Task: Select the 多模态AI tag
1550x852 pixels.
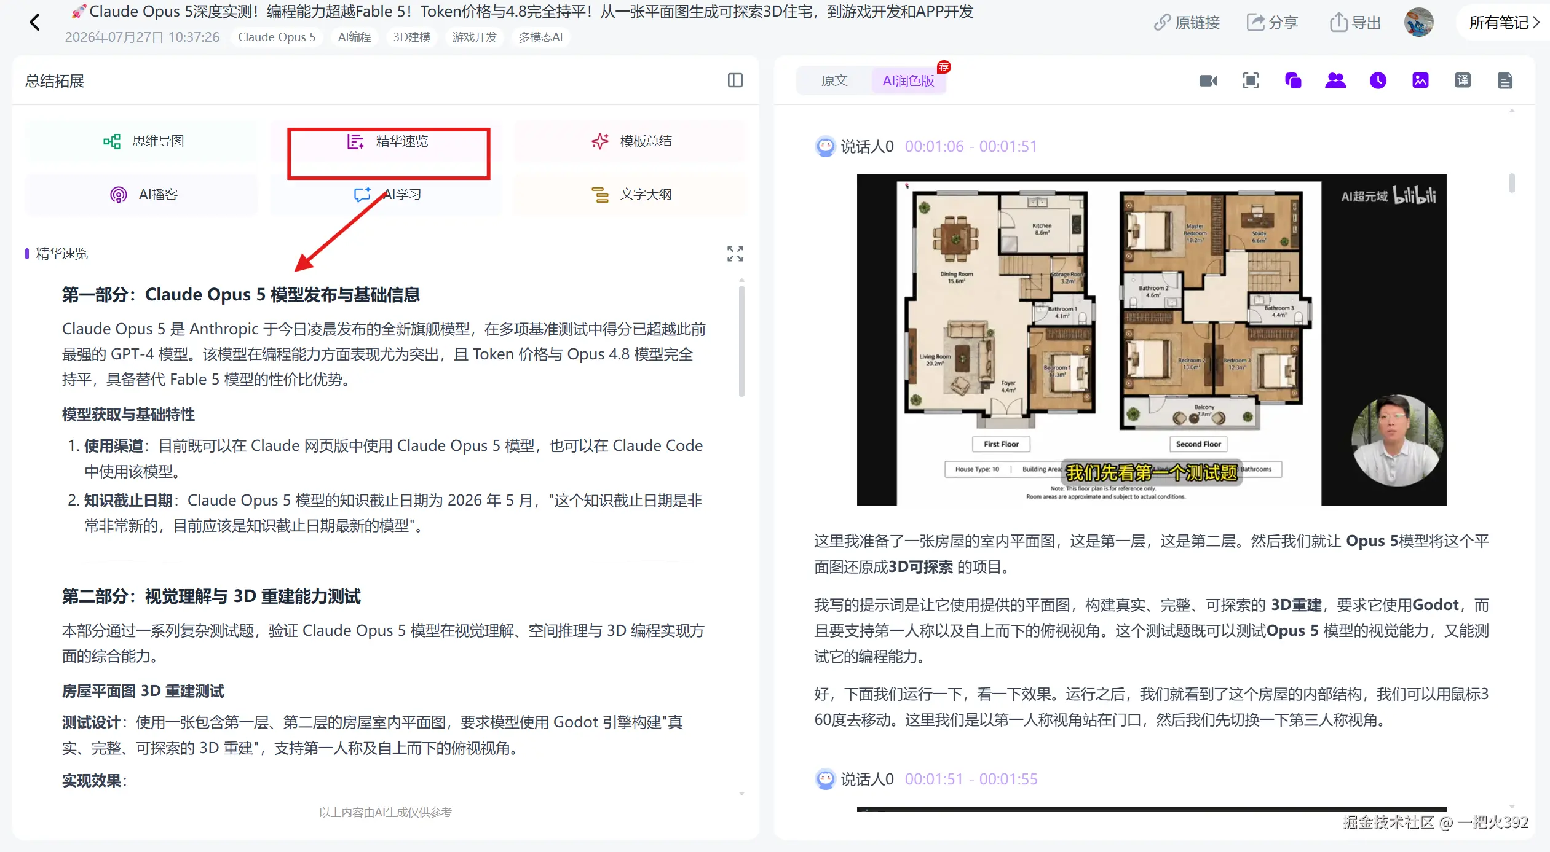Action: tap(540, 37)
